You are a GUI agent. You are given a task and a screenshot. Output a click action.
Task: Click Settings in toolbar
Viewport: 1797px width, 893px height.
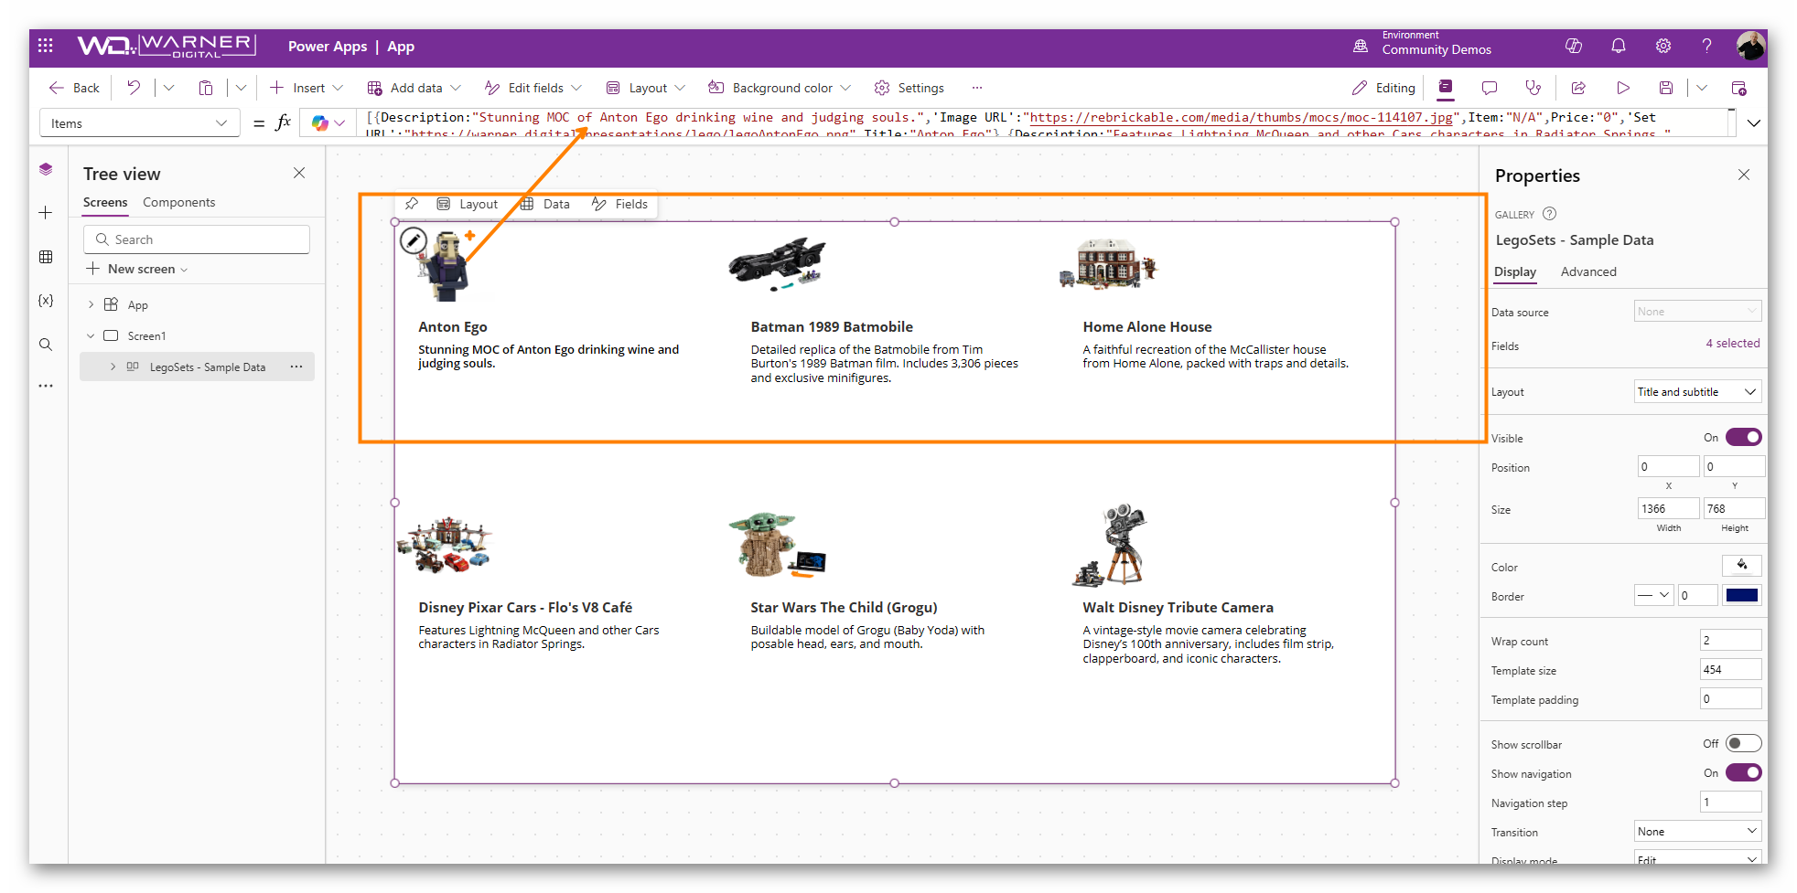[x=909, y=88]
